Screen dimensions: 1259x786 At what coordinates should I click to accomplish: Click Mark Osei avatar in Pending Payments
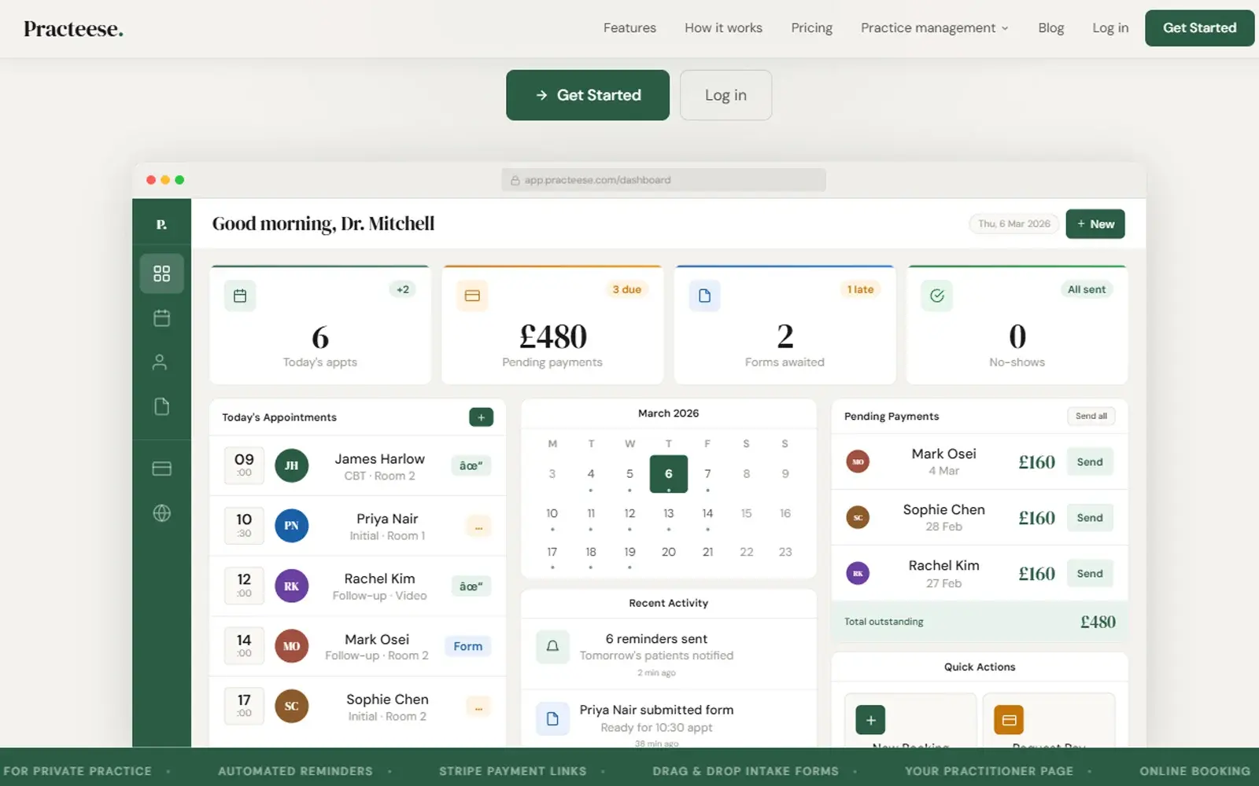pyautogui.click(x=858, y=462)
